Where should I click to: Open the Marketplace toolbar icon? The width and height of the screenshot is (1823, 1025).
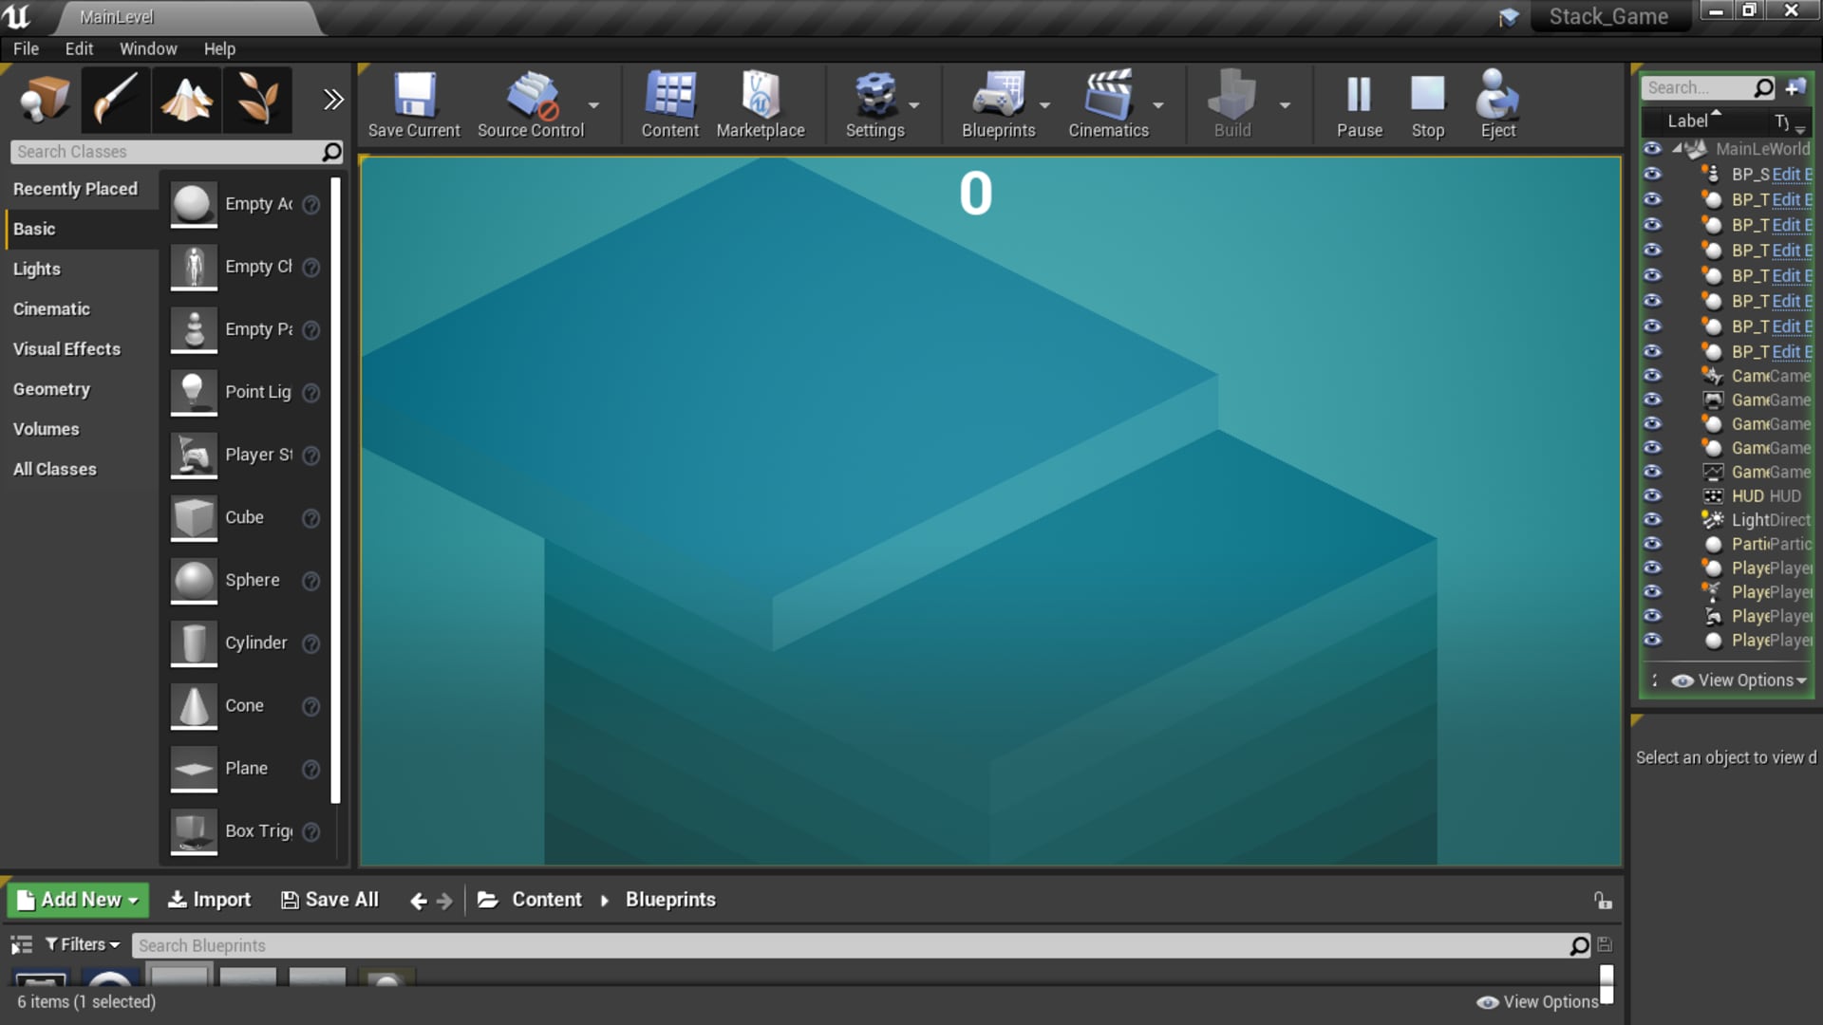click(x=760, y=96)
